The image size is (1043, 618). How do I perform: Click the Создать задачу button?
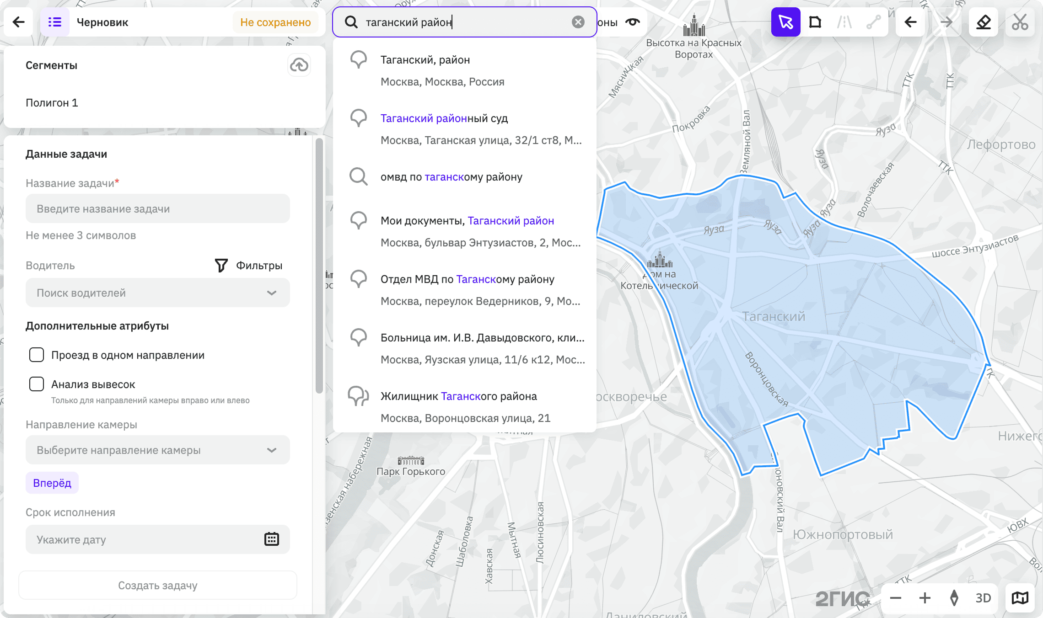pyautogui.click(x=158, y=585)
